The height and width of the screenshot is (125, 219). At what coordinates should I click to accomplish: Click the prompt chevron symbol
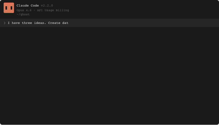tap(5, 23)
